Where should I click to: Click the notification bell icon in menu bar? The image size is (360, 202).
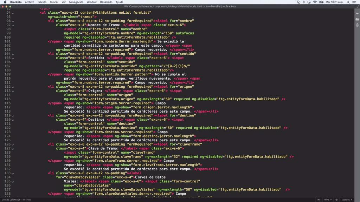(304, 2)
